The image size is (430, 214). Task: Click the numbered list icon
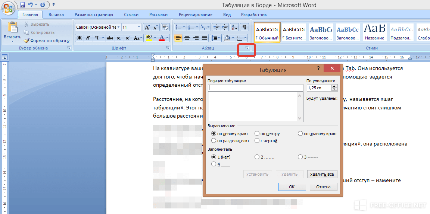[191, 27]
